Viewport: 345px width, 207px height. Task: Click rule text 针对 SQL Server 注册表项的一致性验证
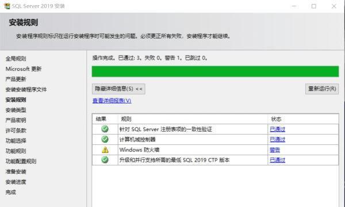(166, 129)
